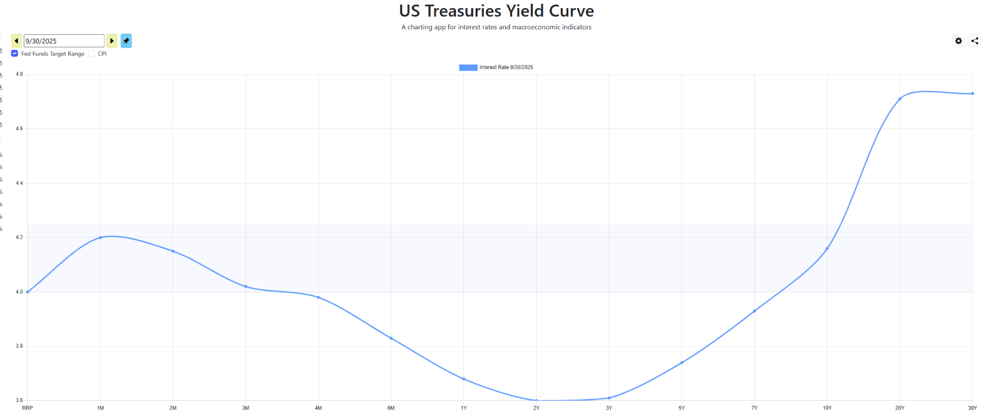Click the next date arrow button
999x412 pixels.
(112, 41)
